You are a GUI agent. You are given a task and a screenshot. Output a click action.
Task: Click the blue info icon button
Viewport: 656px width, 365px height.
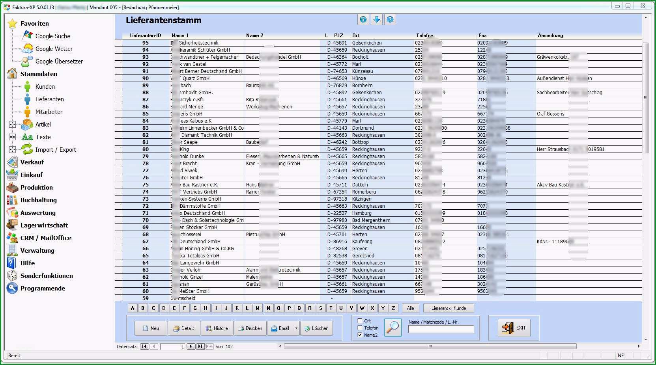363,19
